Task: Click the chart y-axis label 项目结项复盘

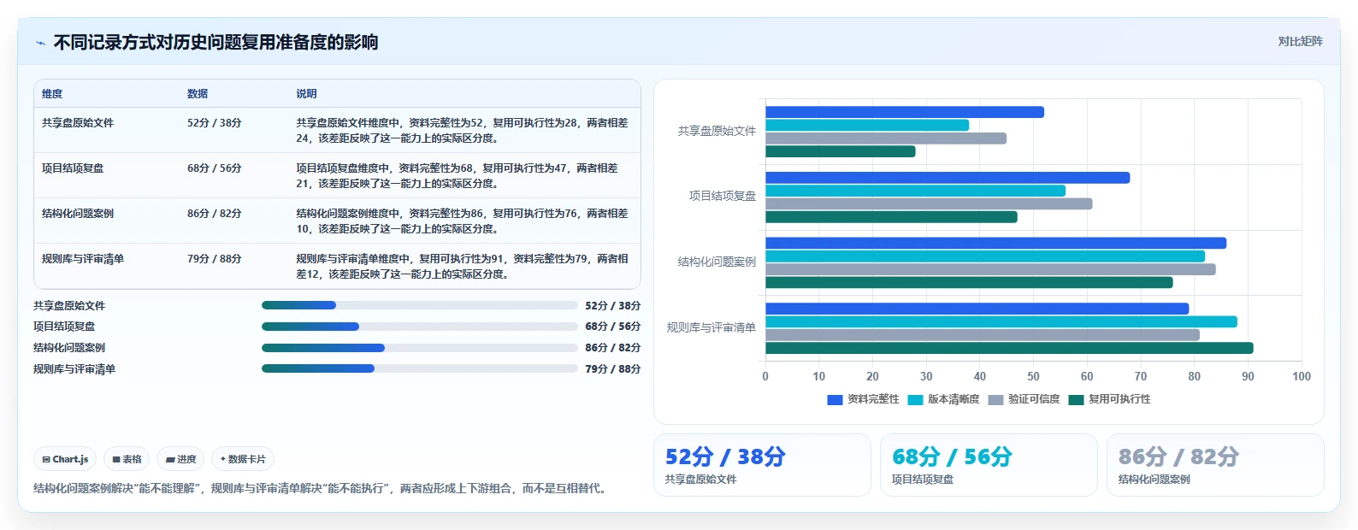Action: point(723,196)
